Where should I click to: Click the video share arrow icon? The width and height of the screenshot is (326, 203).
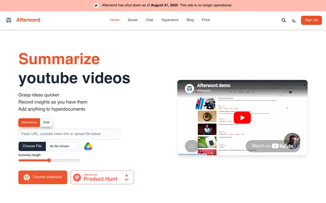pos(192,146)
